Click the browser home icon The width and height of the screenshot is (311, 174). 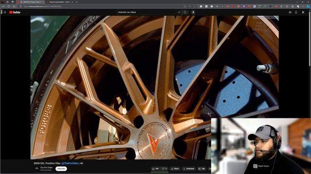[14, 6]
